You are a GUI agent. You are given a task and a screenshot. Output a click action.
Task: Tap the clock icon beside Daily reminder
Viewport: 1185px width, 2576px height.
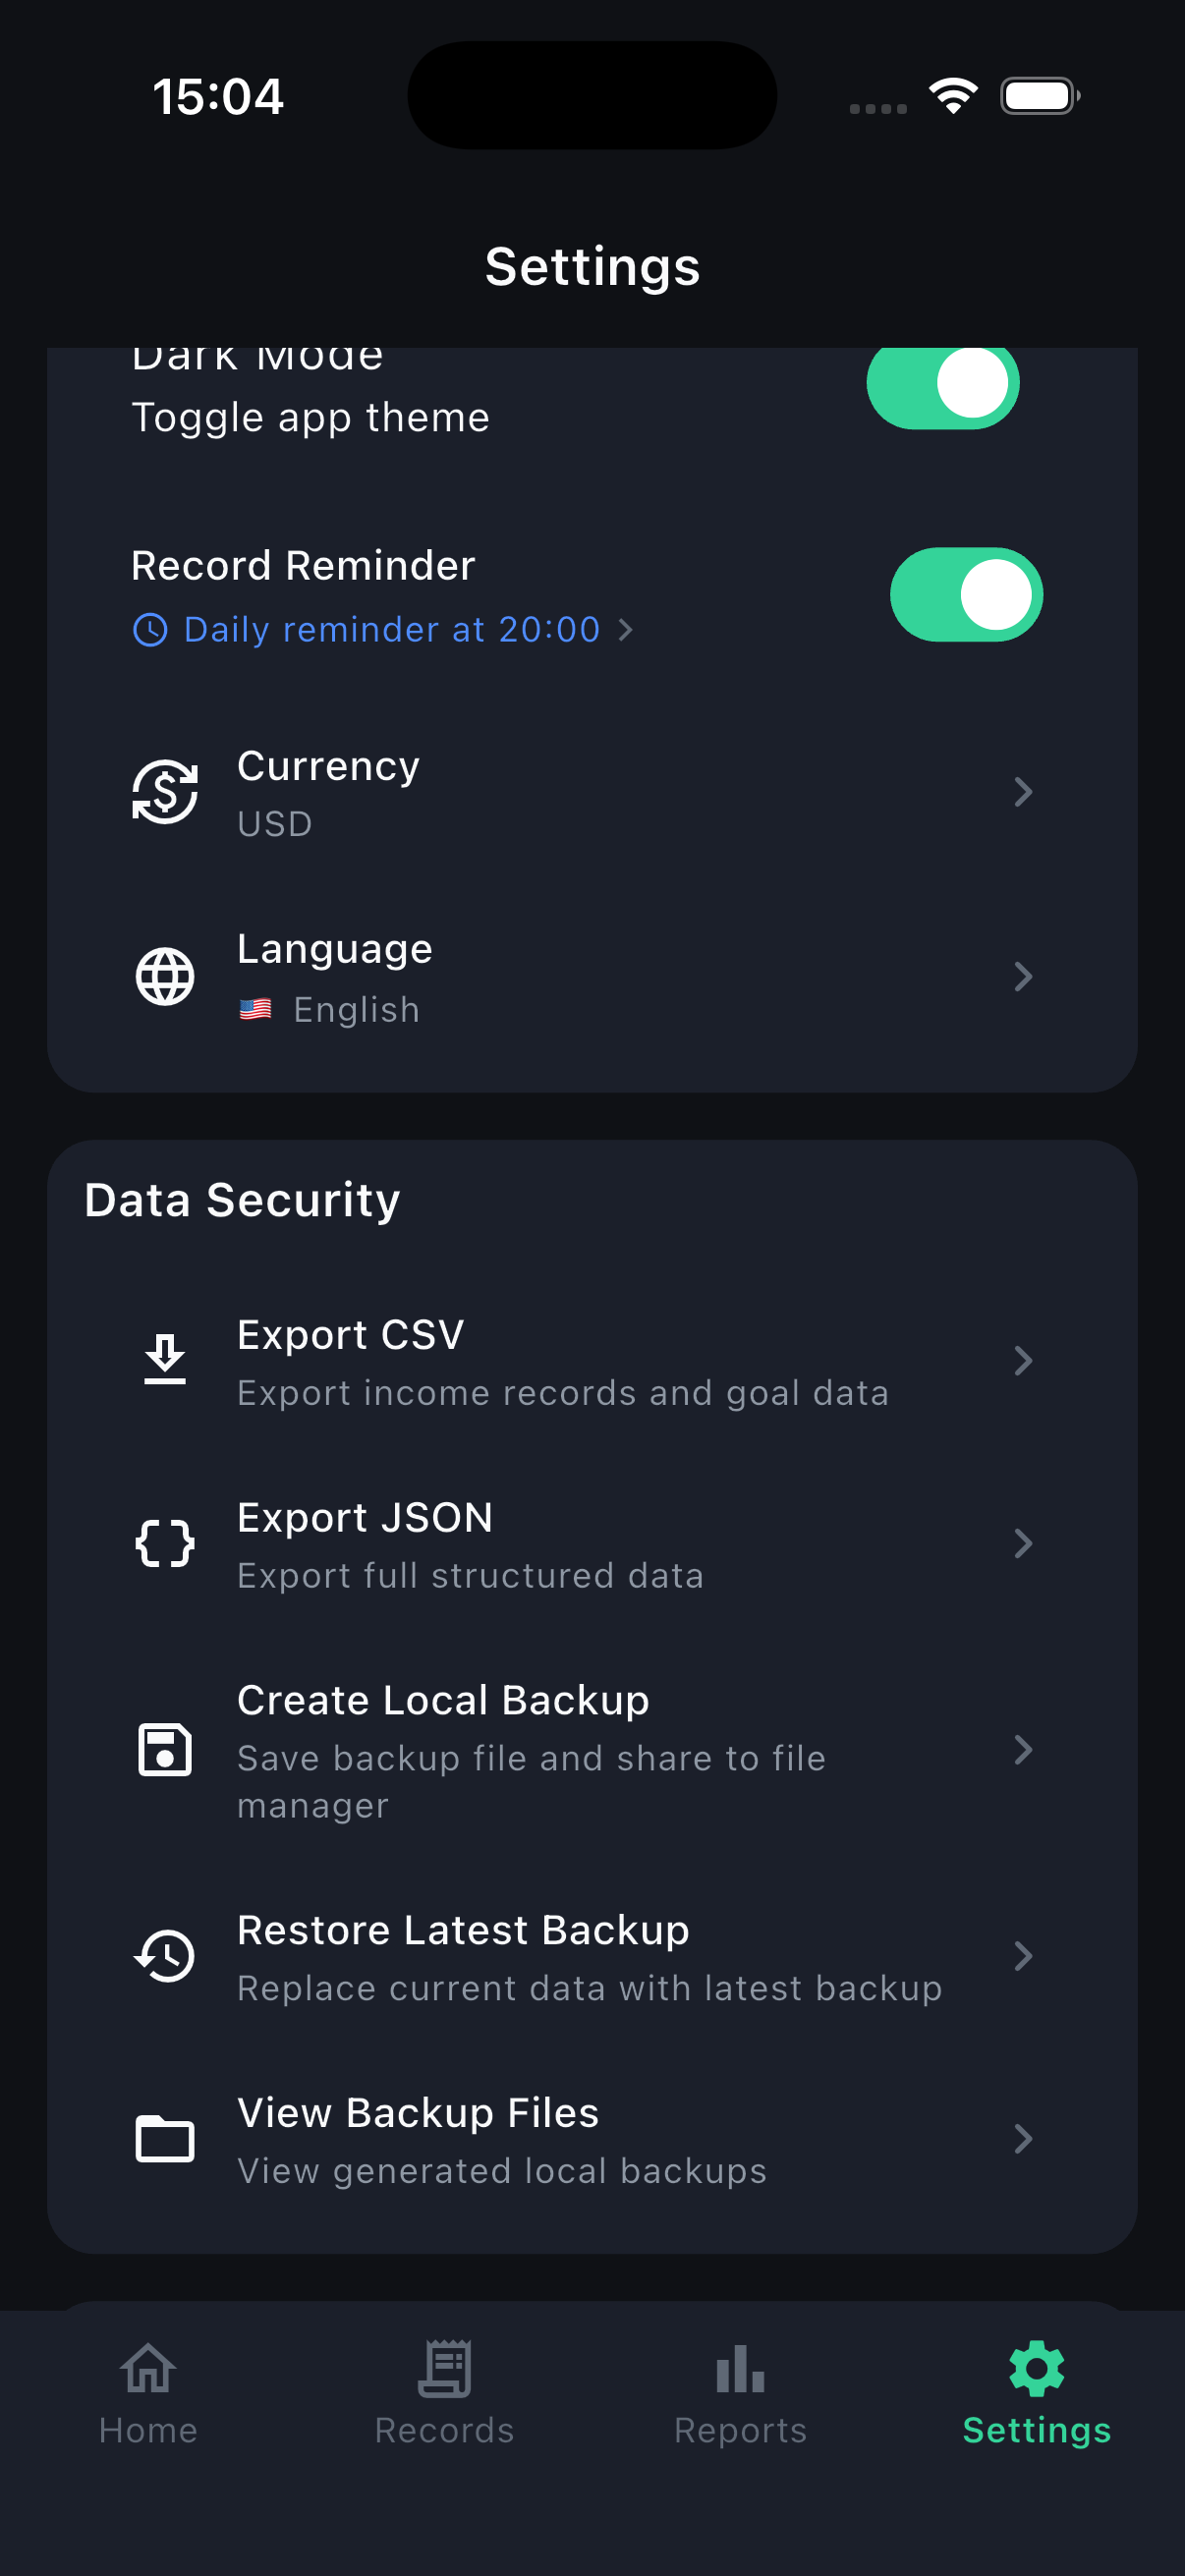coord(150,630)
